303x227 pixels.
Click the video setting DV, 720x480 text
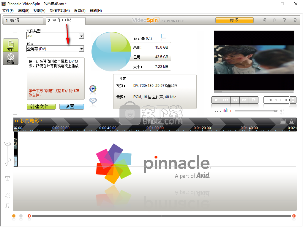tap(155, 86)
